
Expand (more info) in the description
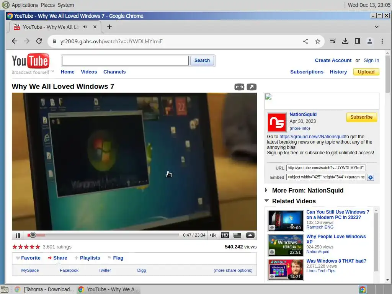[x=300, y=128]
